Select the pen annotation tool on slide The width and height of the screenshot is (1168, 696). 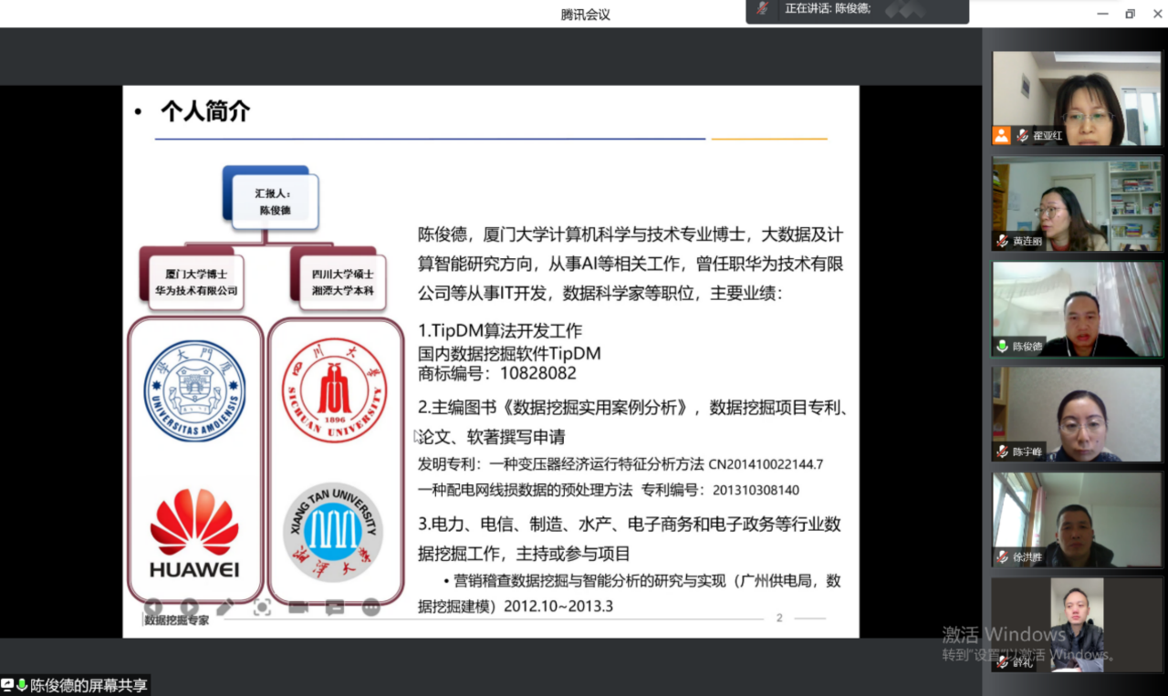(224, 608)
